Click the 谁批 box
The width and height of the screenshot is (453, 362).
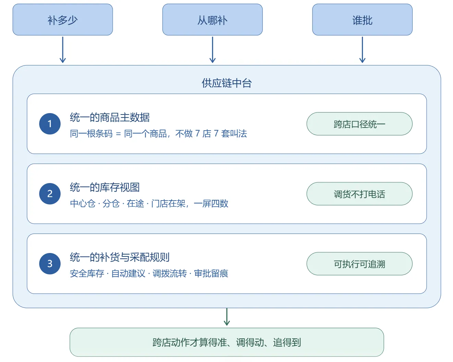point(362,20)
